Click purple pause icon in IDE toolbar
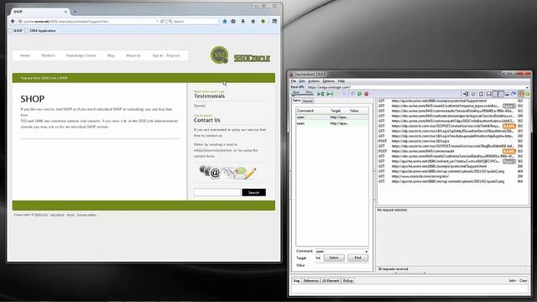Image resolution: width=537 pixels, height=302 pixels. pos(352,94)
